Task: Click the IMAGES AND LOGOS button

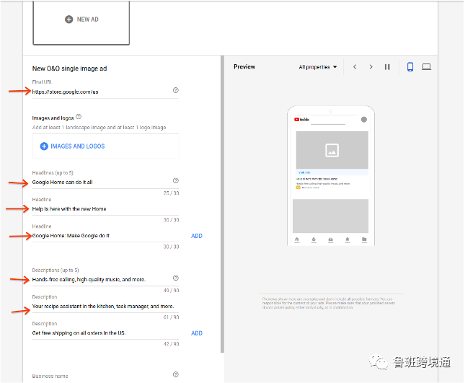Action: click(x=105, y=146)
